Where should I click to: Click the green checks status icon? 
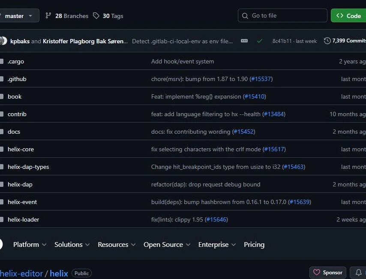point(260,41)
